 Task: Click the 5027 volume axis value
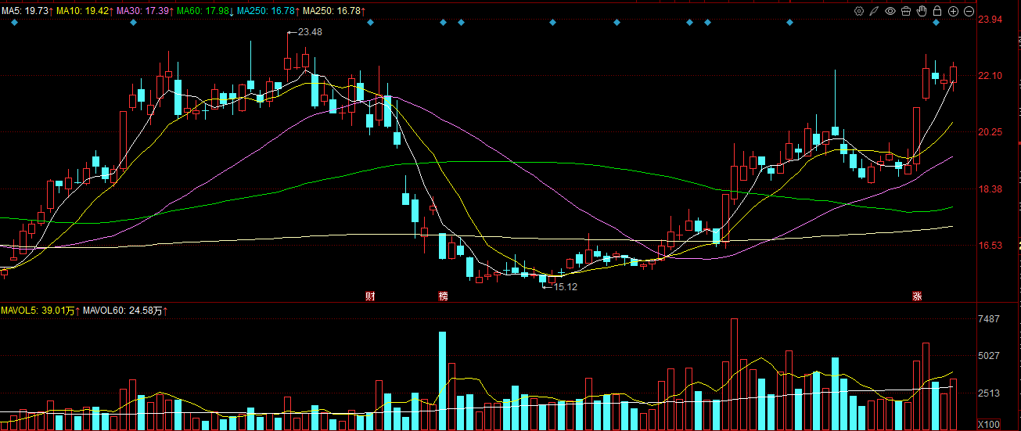(989, 356)
